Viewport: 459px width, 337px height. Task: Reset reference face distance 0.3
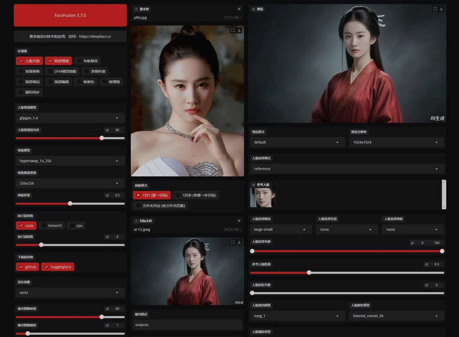pyautogui.click(x=426, y=264)
